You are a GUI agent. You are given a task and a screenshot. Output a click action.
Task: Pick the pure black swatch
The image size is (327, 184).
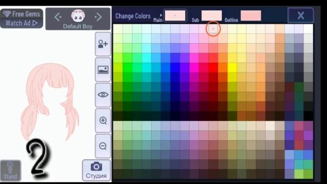point(308,116)
